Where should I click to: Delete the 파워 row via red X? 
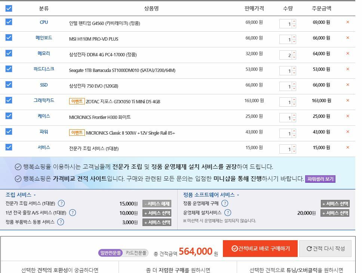(347, 132)
